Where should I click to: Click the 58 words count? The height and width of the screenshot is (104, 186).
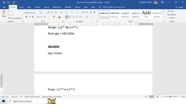click(x=14, y=97)
